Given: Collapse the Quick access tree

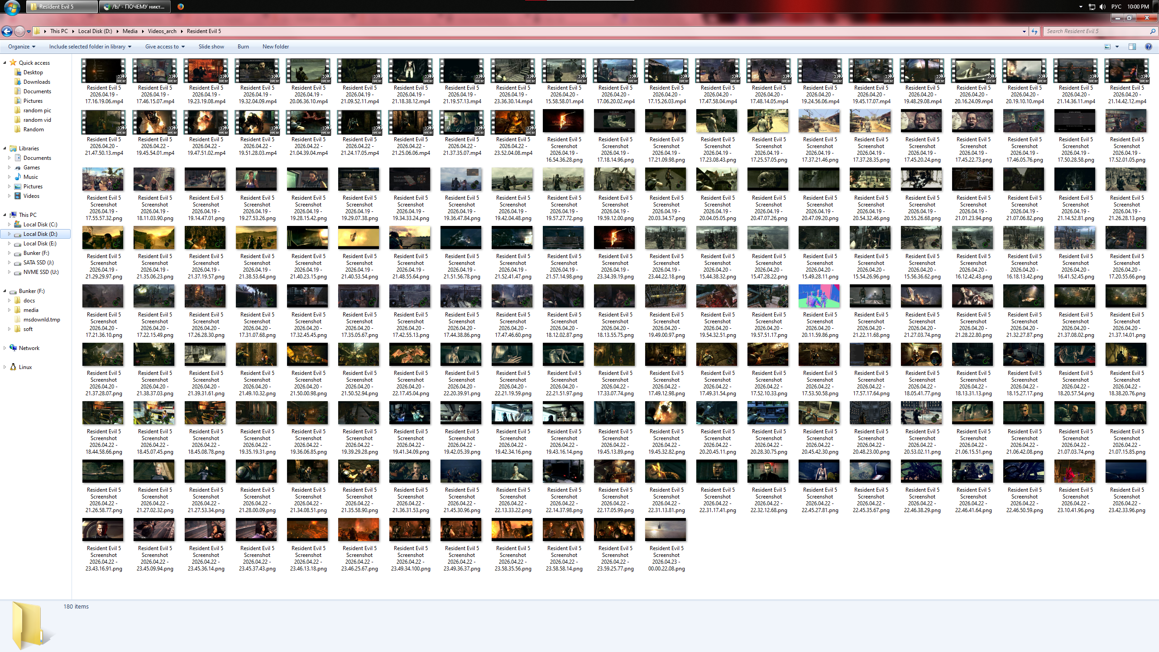Looking at the screenshot, I should (5, 63).
